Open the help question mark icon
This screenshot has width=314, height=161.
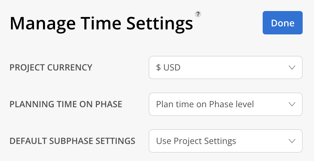point(198,14)
